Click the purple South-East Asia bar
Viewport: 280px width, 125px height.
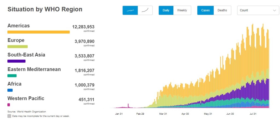pyautogui.click(x=16, y=61)
